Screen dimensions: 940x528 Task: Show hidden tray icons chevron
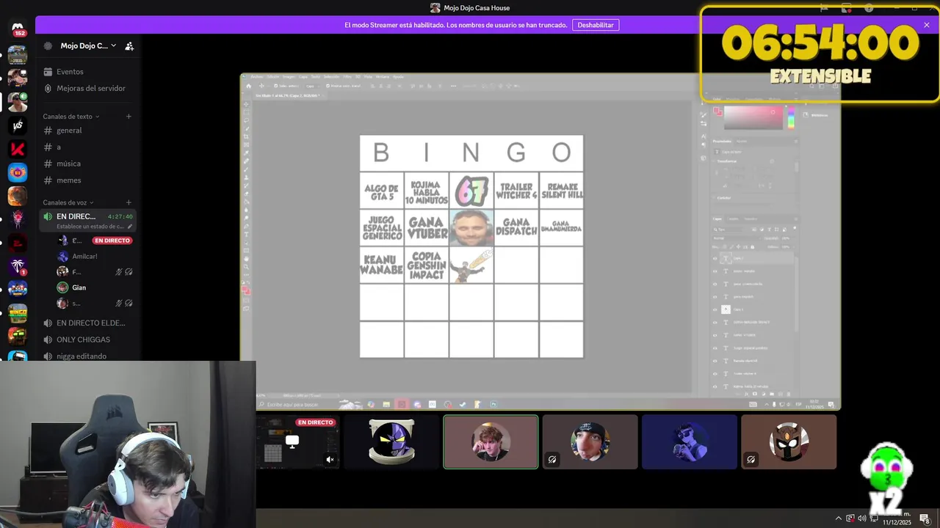click(x=838, y=518)
